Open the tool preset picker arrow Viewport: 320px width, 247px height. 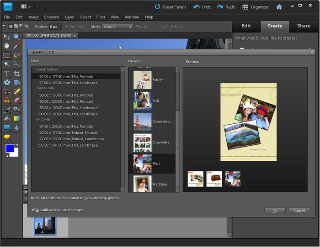(4, 27)
